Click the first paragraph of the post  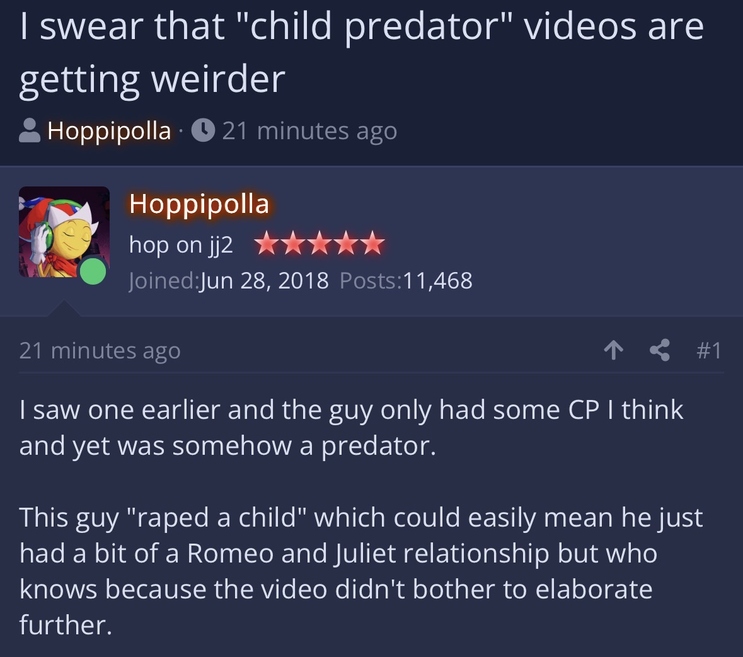pyautogui.click(x=351, y=428)
